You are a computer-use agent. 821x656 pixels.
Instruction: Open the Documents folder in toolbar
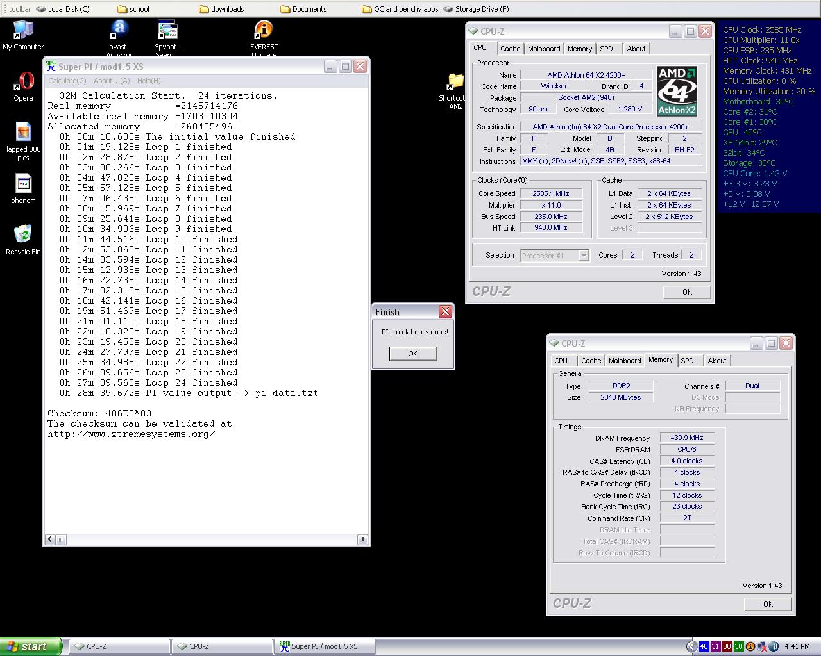[x=303, y=9]
